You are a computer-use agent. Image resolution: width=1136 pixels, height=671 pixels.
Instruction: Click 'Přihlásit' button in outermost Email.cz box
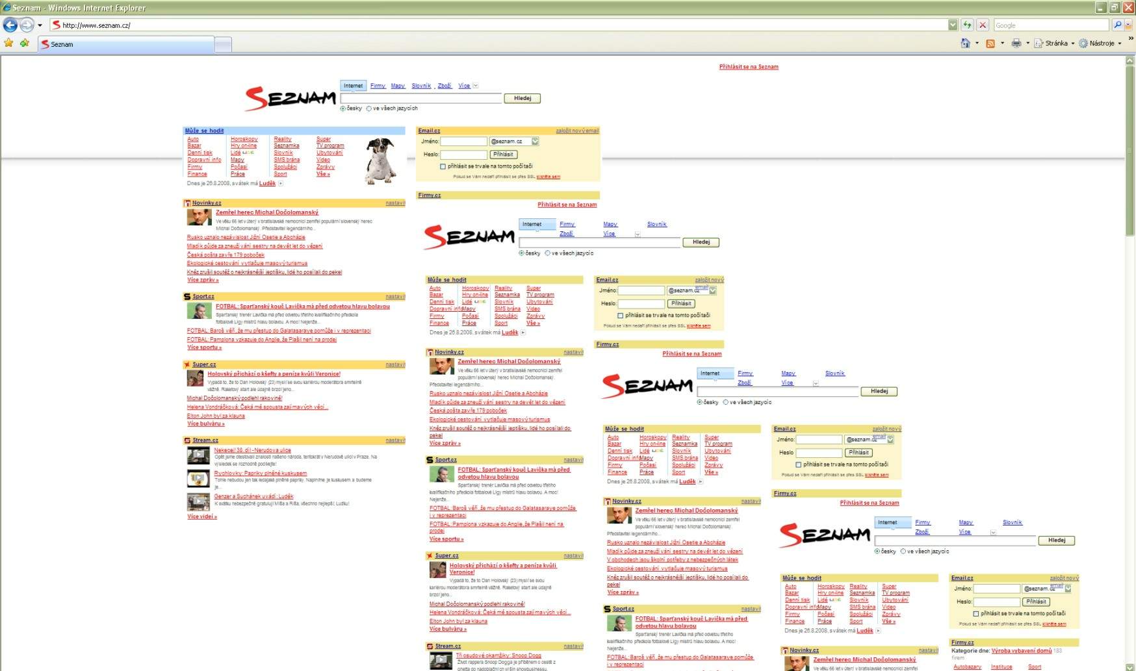point(503,155)
